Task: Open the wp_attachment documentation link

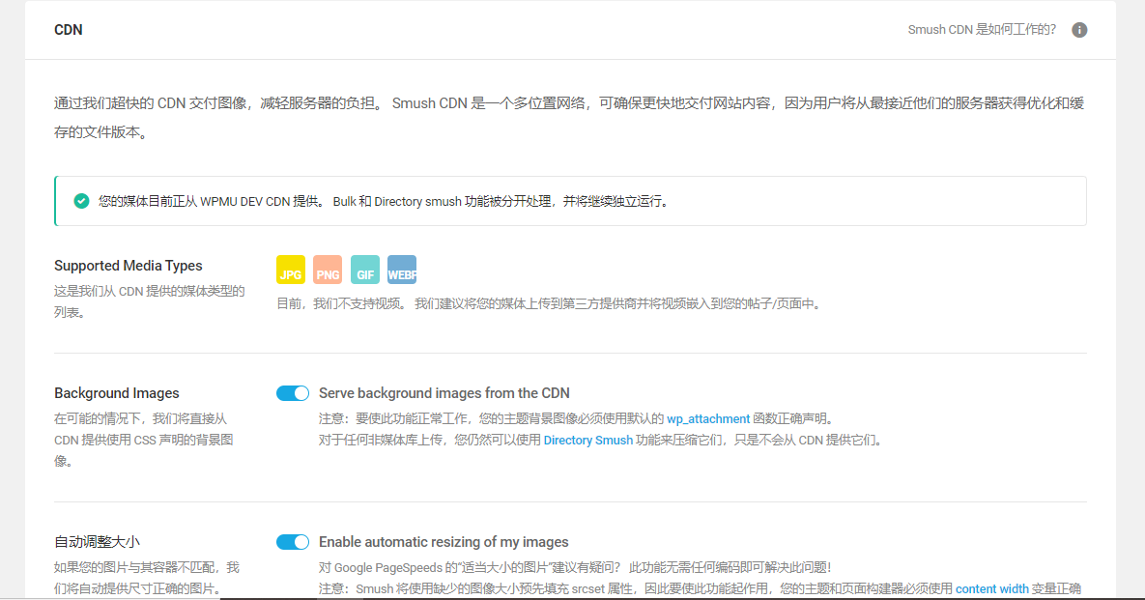Action: coord(706,419)
